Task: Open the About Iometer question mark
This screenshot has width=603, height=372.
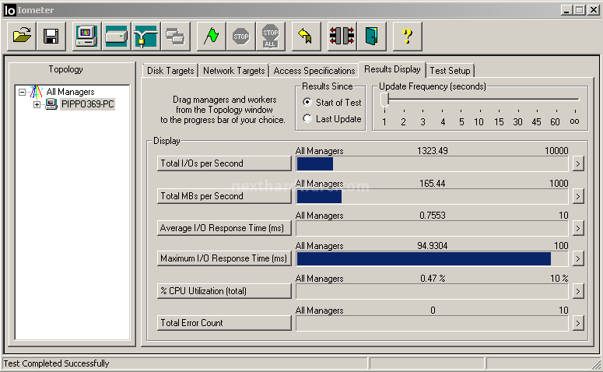Action: pos(407,36)
